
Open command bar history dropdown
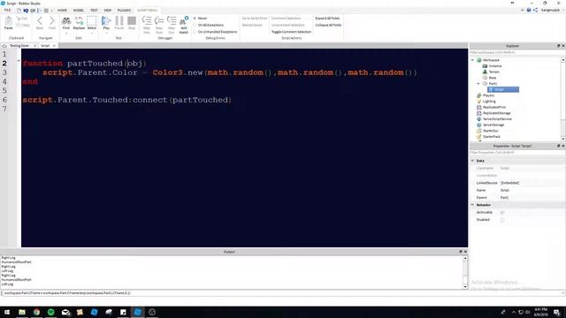coord(562,293)
